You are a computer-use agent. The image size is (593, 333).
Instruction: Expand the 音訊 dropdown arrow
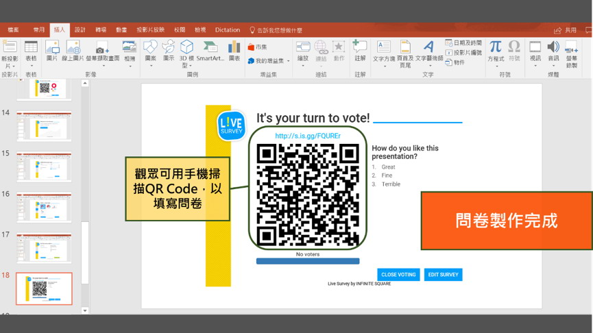click(553, 66)
